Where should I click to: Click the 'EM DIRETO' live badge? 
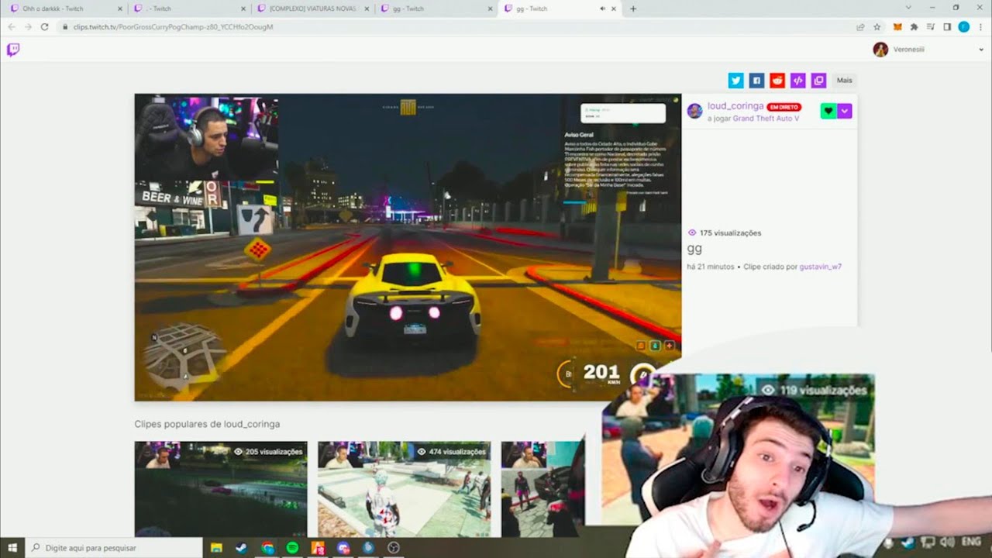click(784, 107)
